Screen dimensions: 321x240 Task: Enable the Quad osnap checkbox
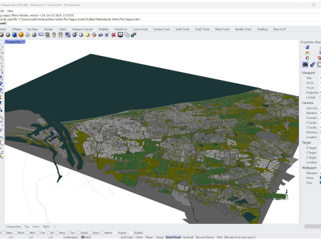coord(78,233)
